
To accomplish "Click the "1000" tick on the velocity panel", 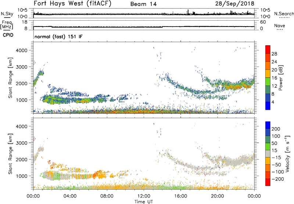I will click(x=21, y=176).
